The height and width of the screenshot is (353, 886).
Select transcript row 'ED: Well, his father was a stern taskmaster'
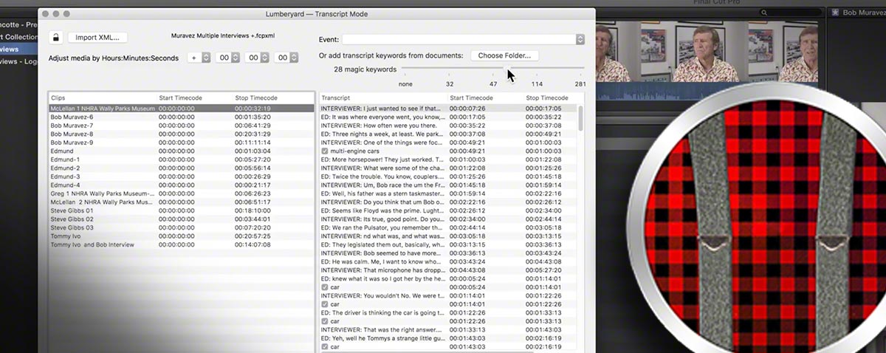click(x=447, y=193)
